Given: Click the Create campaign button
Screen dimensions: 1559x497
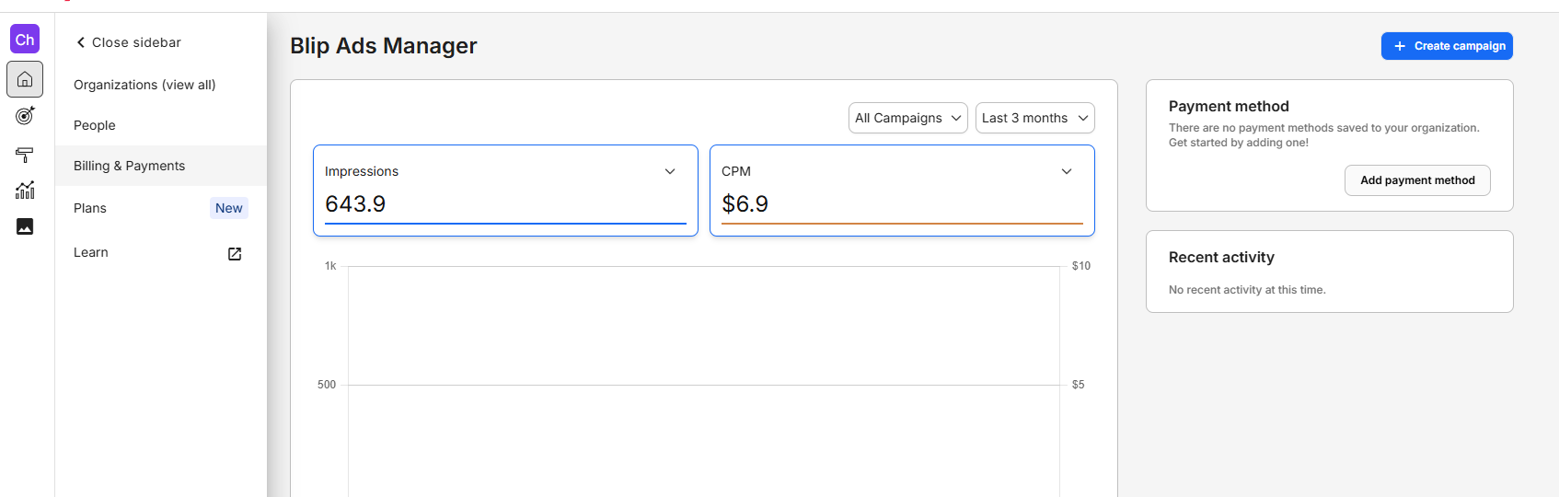Looking at the screenshot, I should (1447, 46).
